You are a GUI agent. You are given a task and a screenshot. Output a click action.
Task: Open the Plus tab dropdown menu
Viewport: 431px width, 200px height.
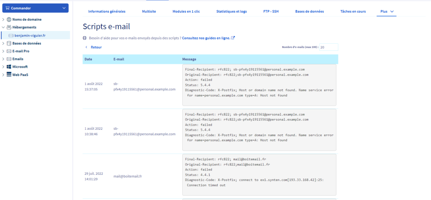click(386, 11)
